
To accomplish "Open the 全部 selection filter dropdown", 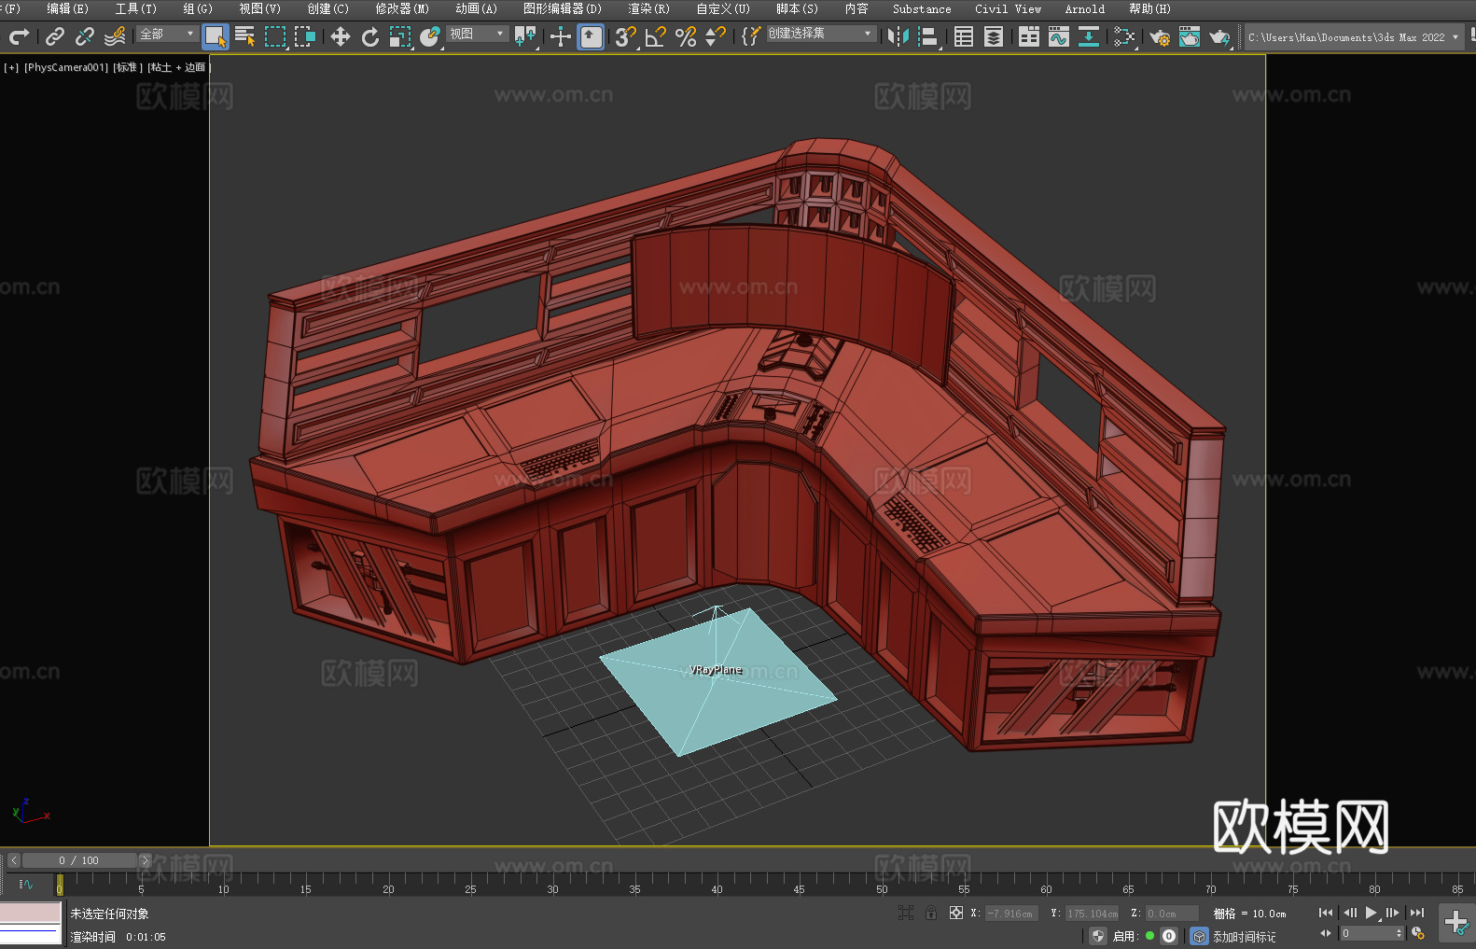I will coord(167,35).
